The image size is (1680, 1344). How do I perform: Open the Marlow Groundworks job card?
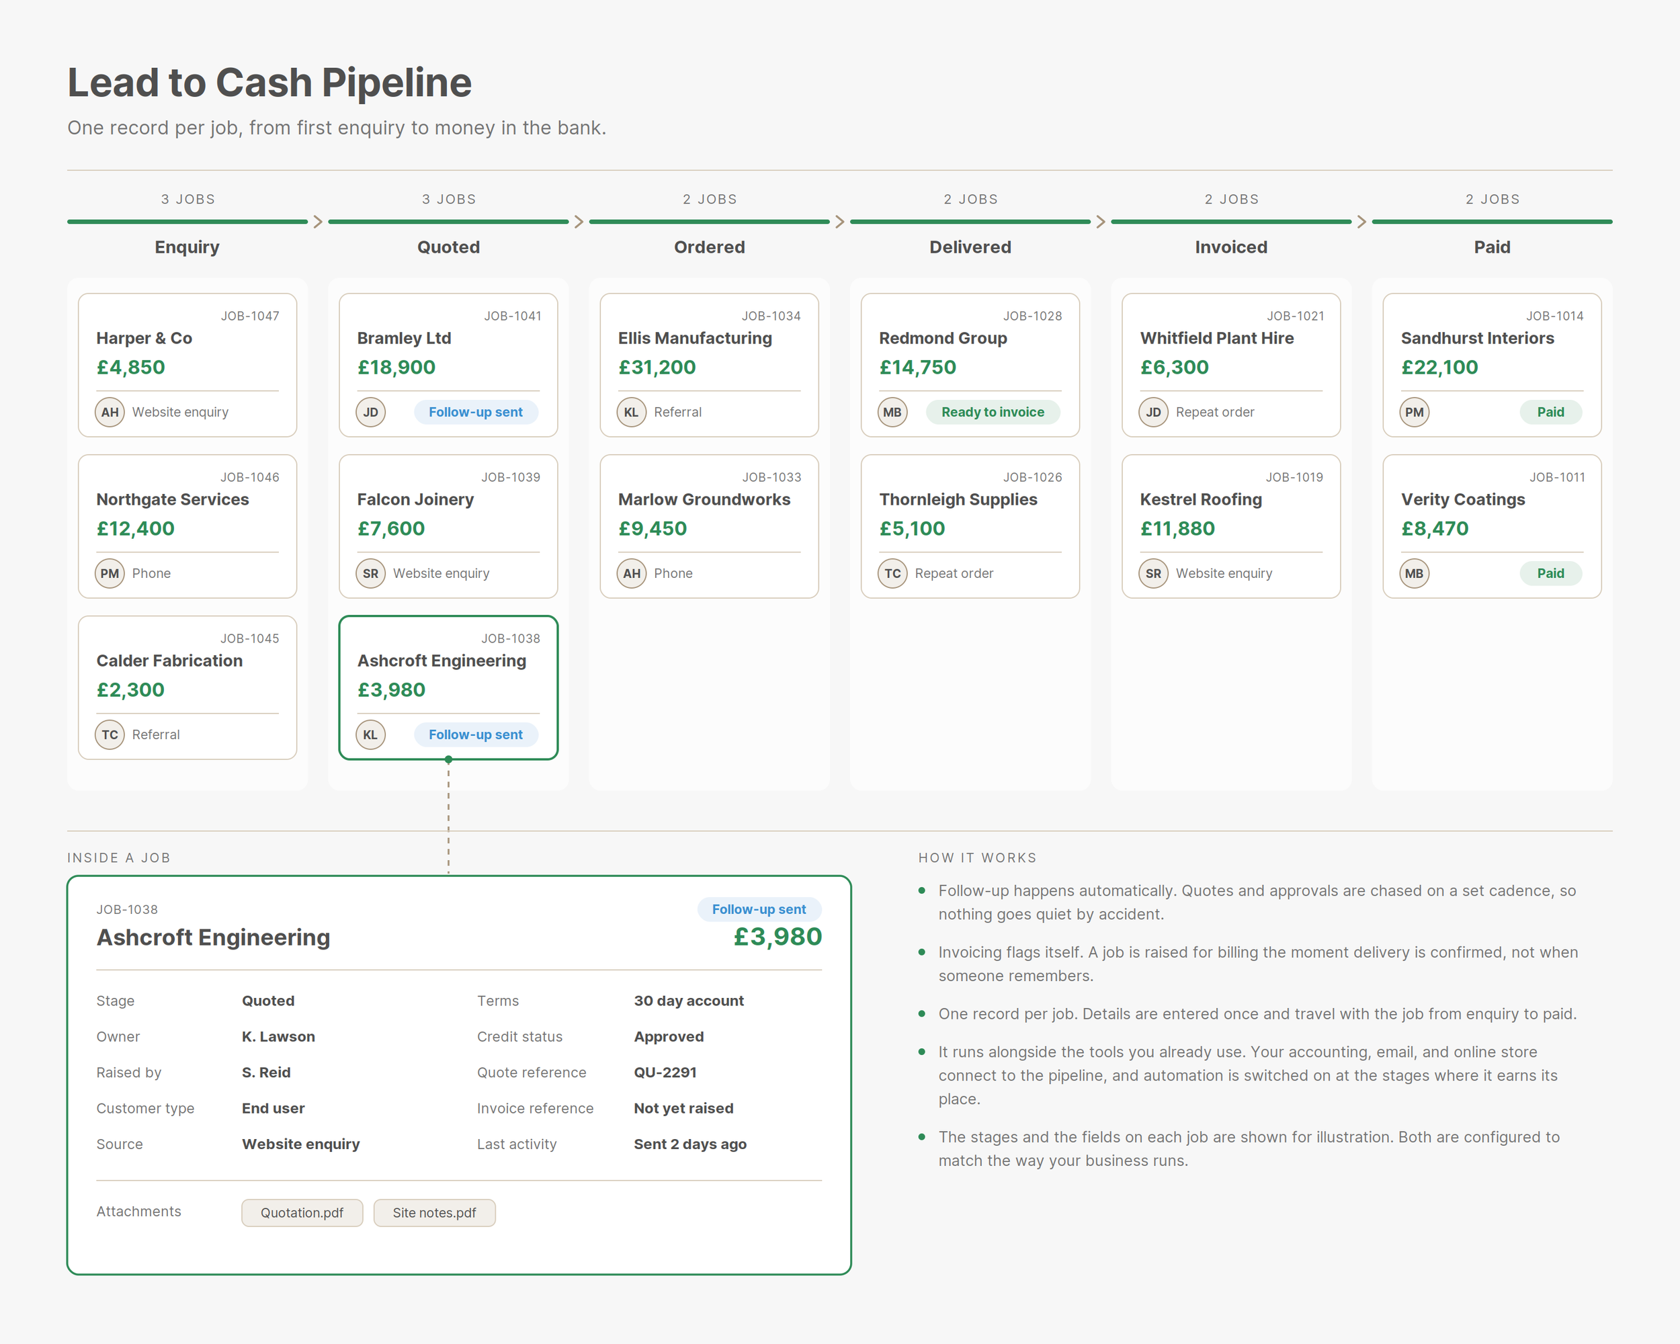pos(710,526)
